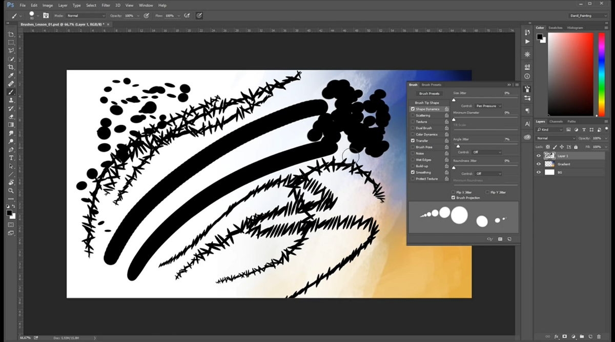Screen dimensions: 615x342
Task: Enable Wet Edges checkbox
Action: click(413, 159)
